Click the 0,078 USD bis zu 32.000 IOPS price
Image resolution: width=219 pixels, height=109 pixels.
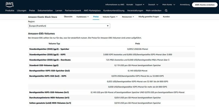138,76
